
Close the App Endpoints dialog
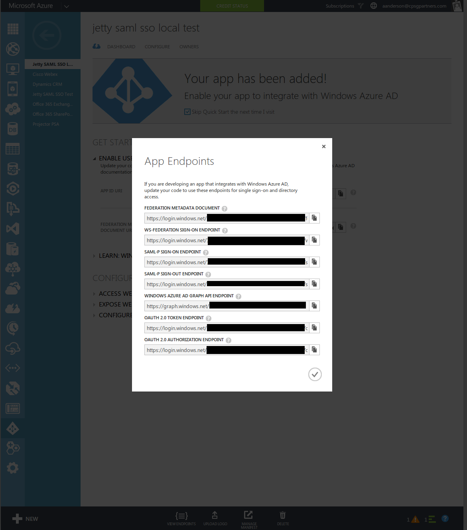pyautogui.click(x=324, y=146)
